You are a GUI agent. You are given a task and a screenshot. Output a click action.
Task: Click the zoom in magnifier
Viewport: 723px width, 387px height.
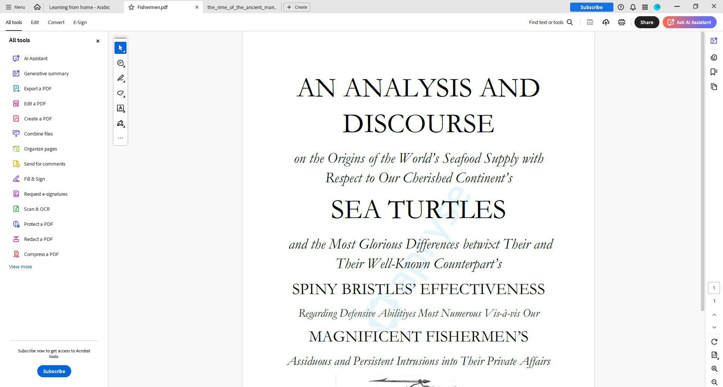(714, 369)
